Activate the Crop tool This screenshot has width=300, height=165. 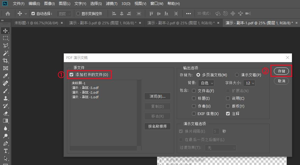5,61
